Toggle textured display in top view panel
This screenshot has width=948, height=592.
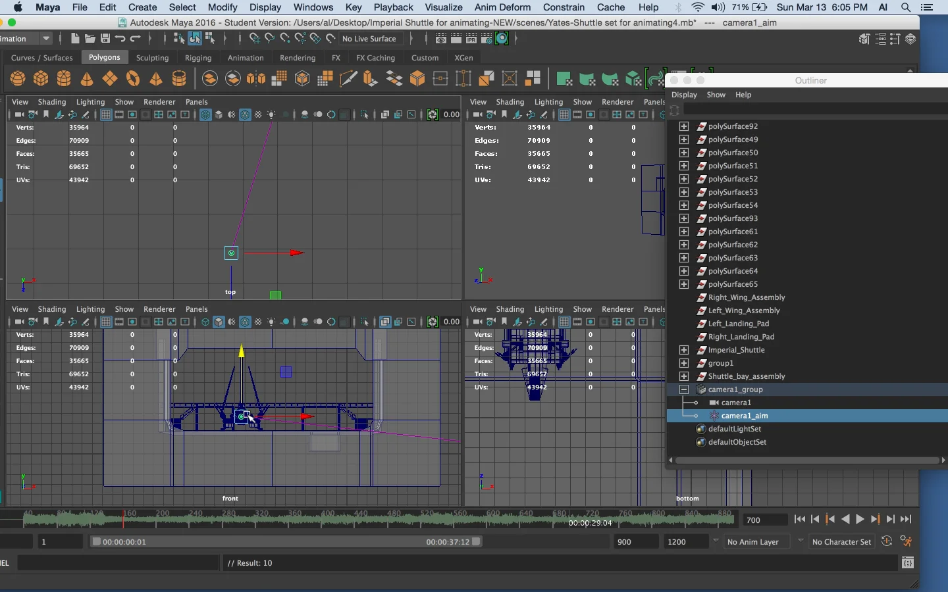[258, 114]
